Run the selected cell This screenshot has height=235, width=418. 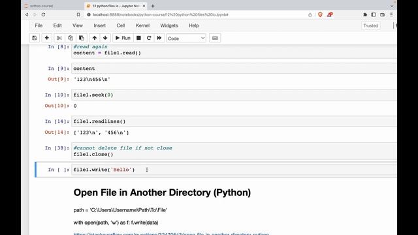click(x=123, y=38)
